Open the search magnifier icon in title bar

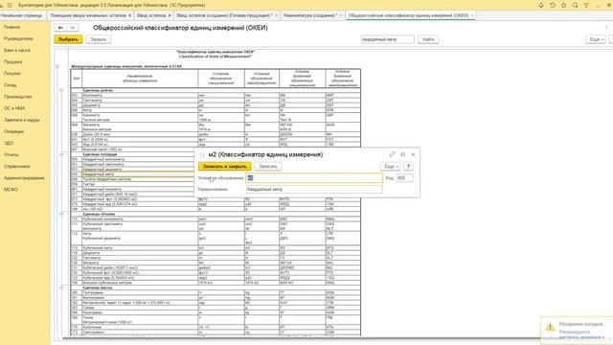[x=575, y=5]
